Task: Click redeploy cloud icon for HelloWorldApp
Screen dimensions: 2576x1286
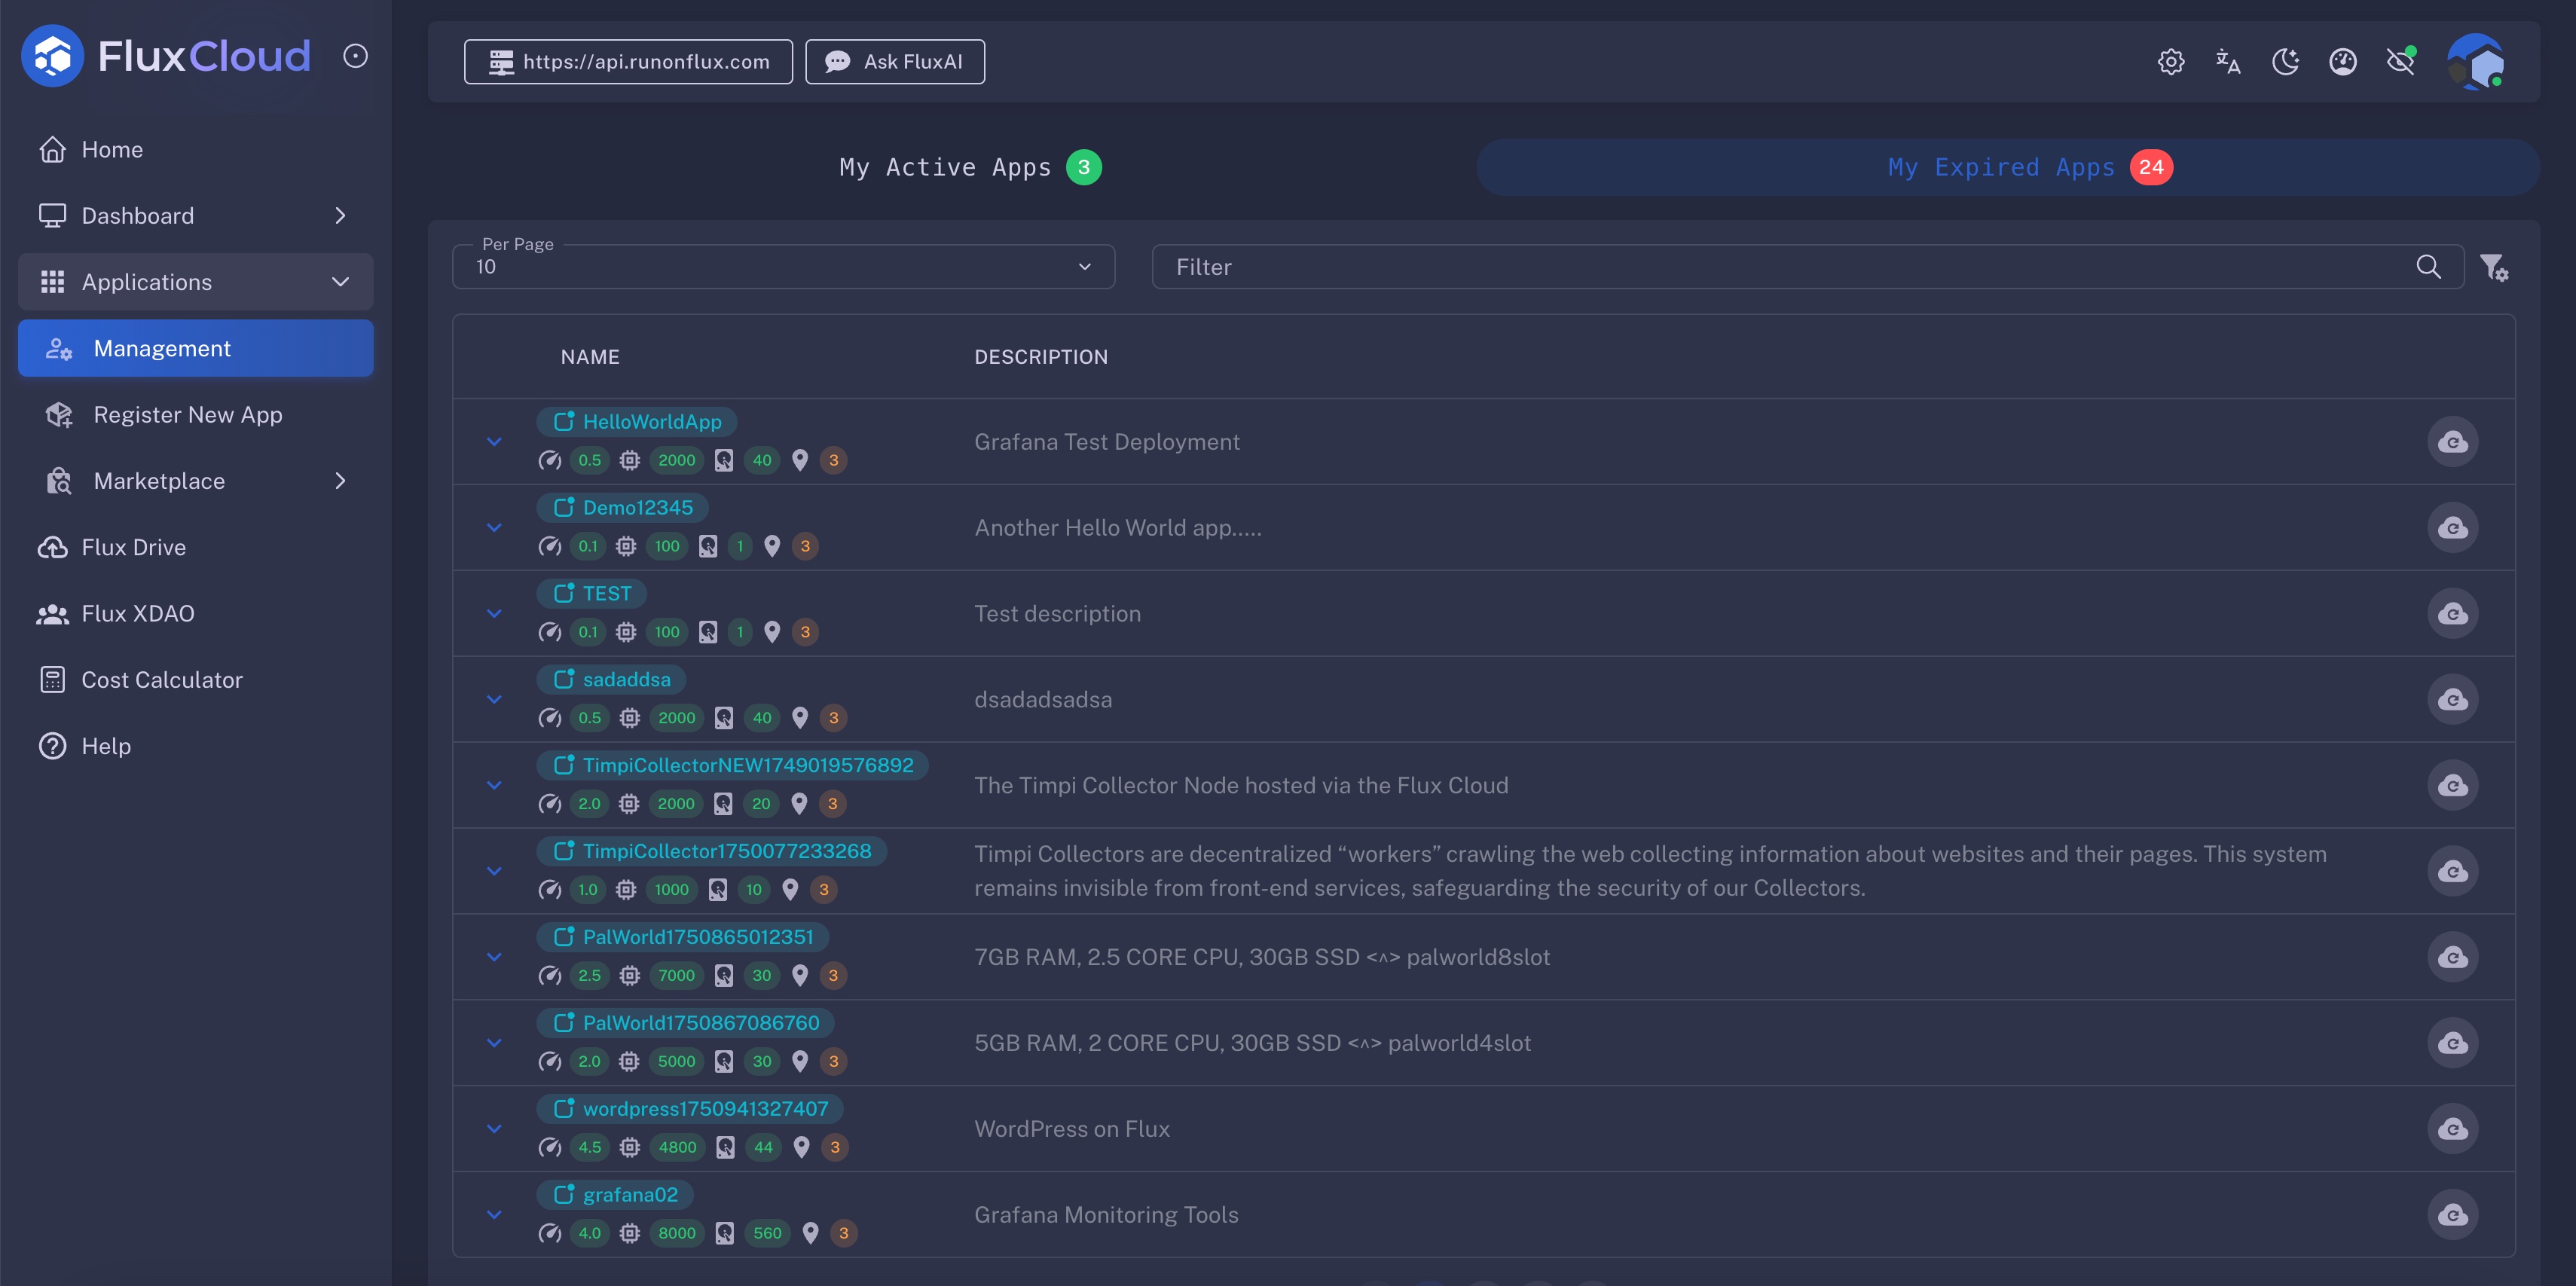Action: click(2452, 442)
